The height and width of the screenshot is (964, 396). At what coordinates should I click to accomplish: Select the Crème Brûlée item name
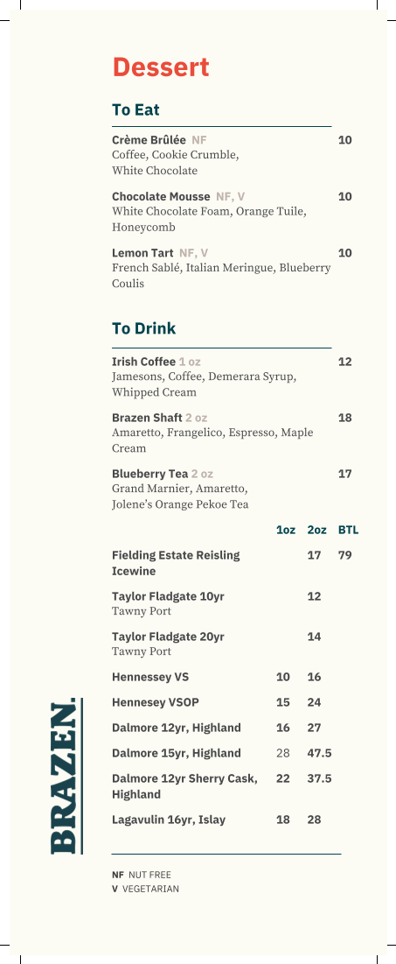(149, 139)
